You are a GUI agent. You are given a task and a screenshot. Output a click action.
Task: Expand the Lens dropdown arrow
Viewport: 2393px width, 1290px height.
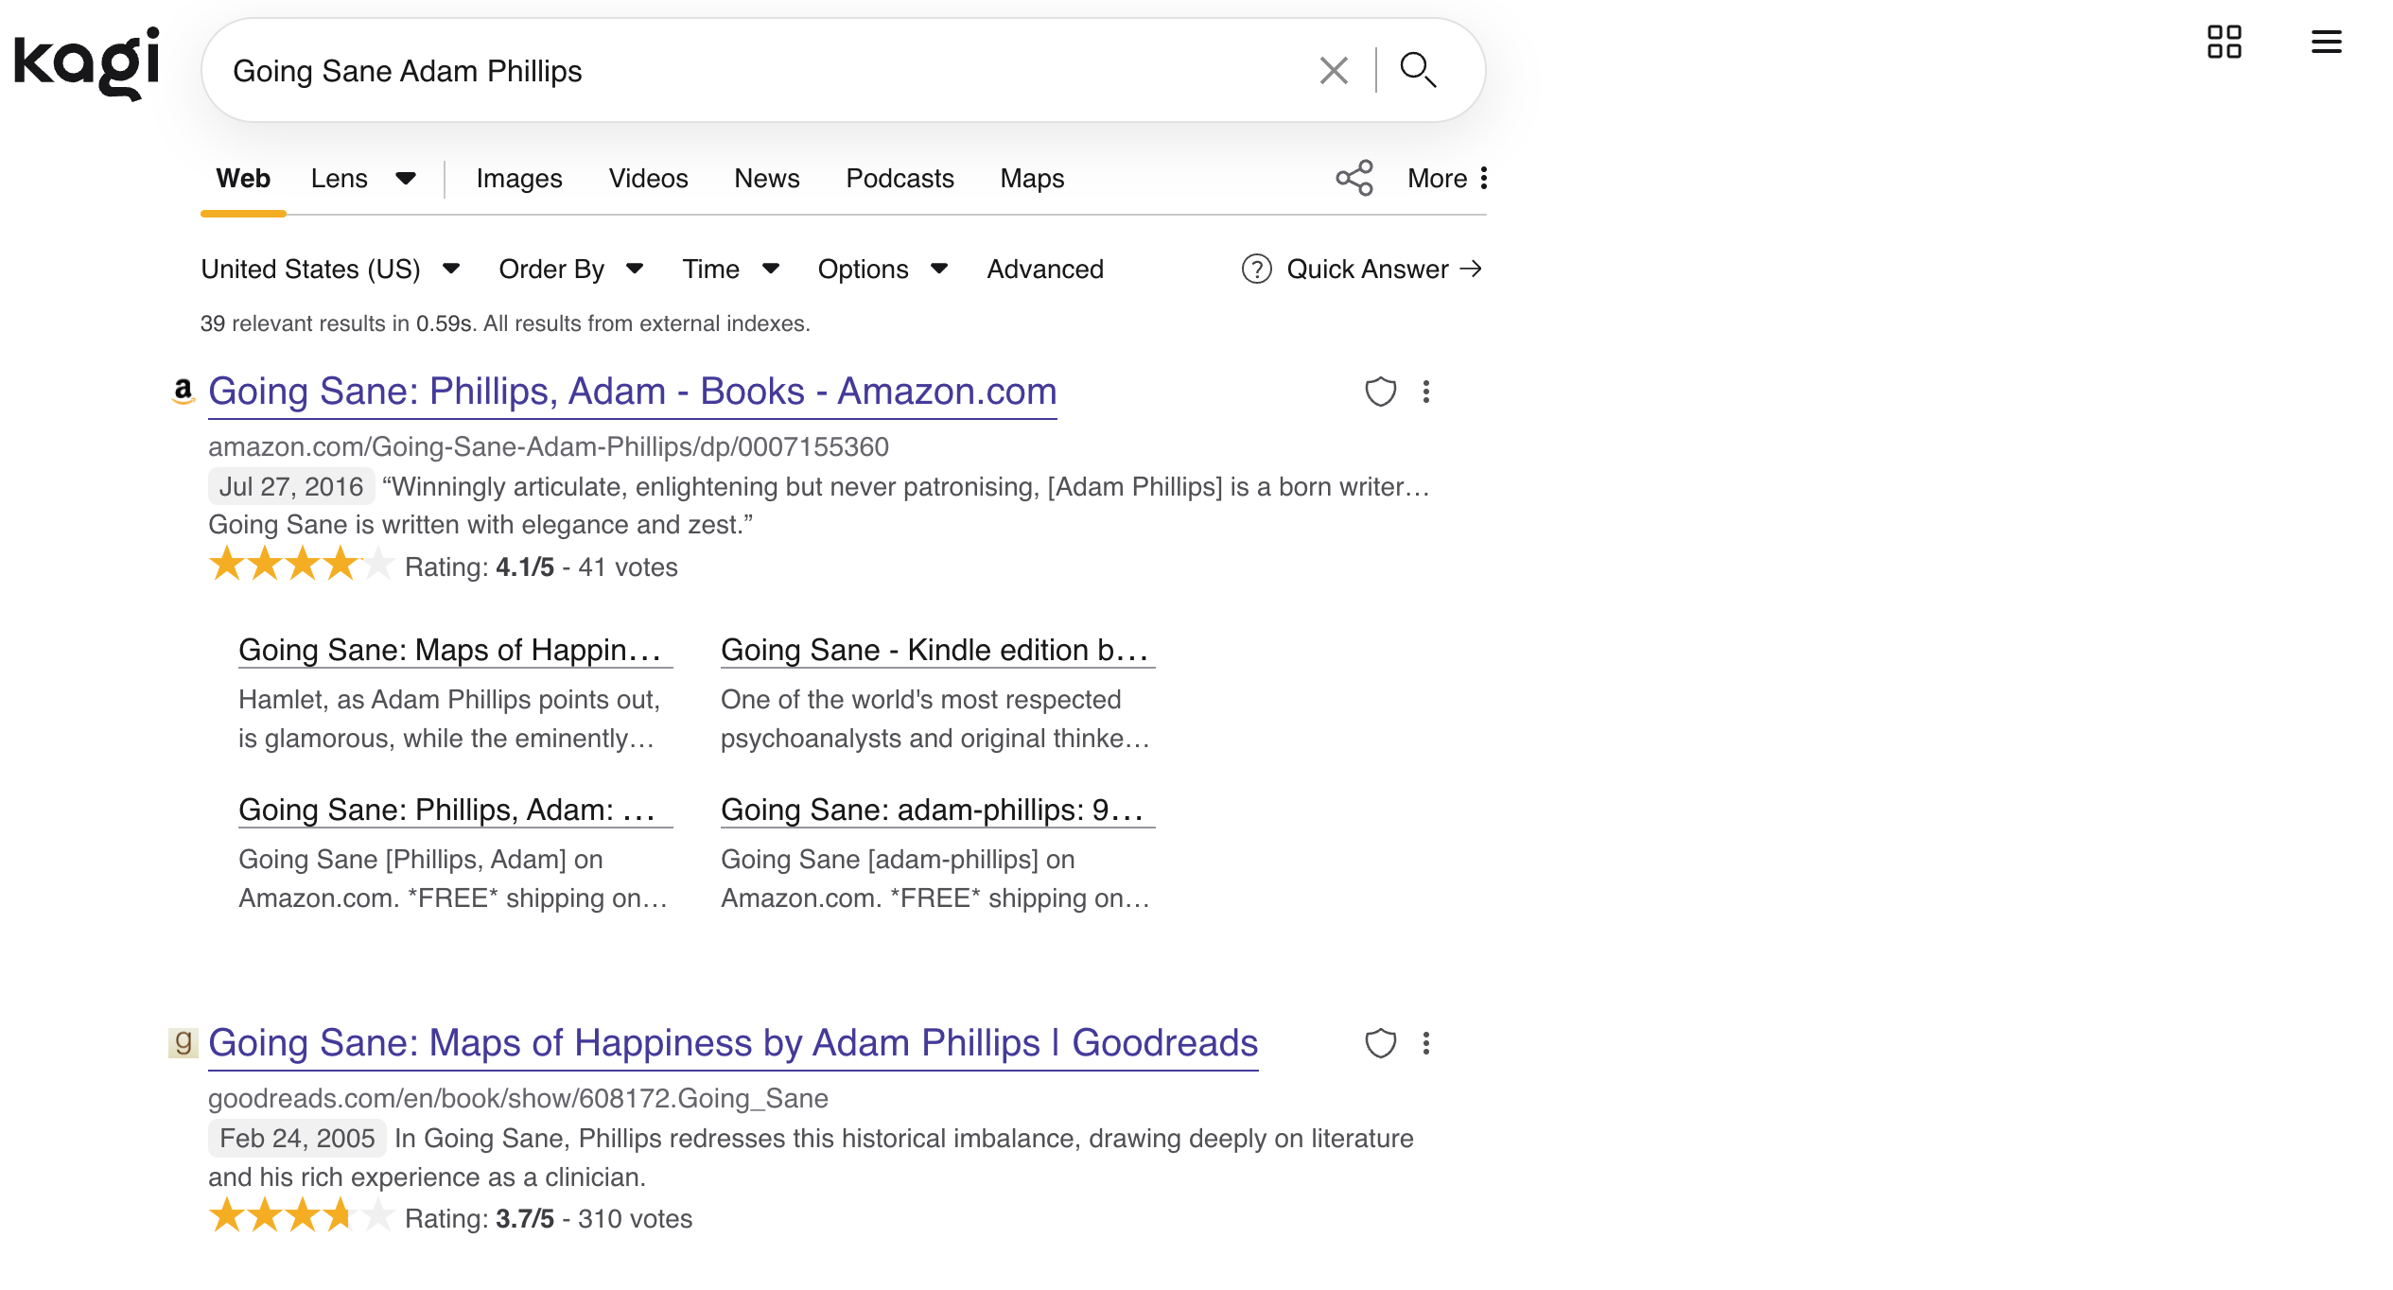406,178
